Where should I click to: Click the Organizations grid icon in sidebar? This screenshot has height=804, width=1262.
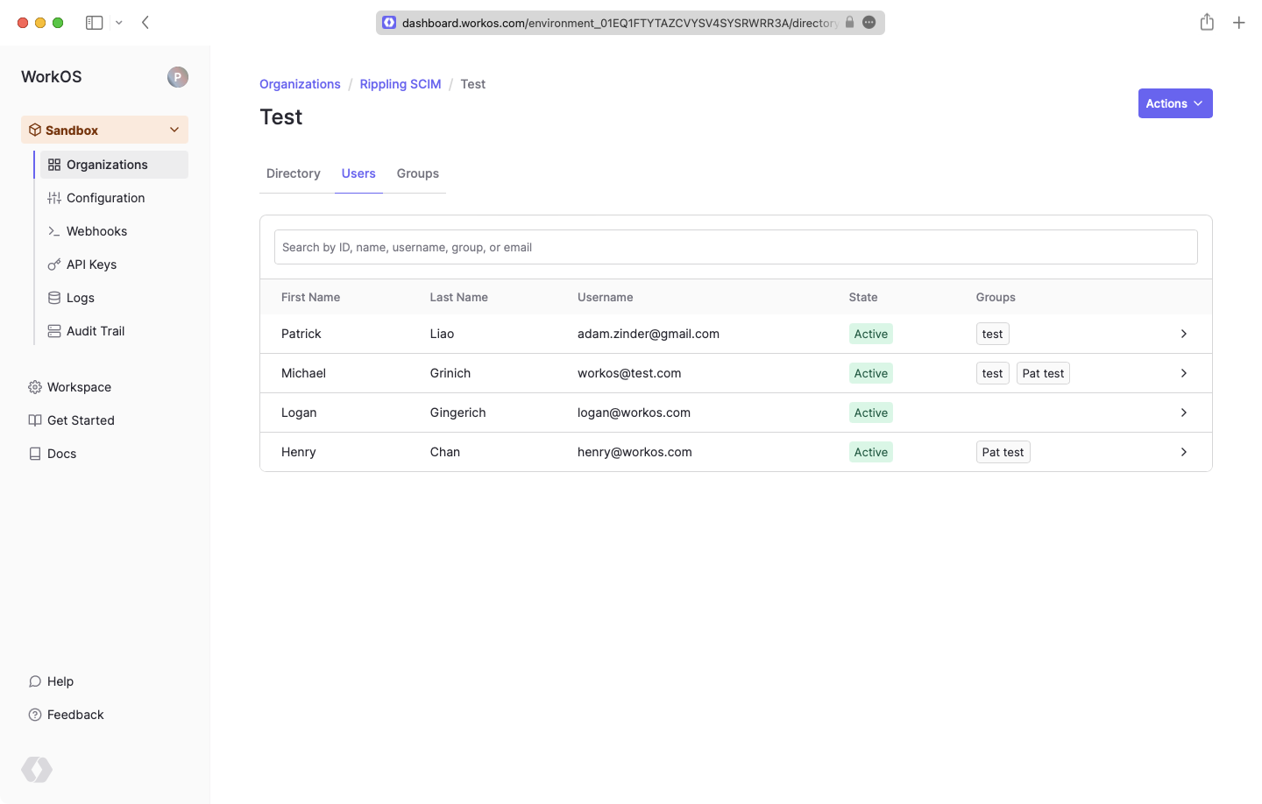(54, 165)
